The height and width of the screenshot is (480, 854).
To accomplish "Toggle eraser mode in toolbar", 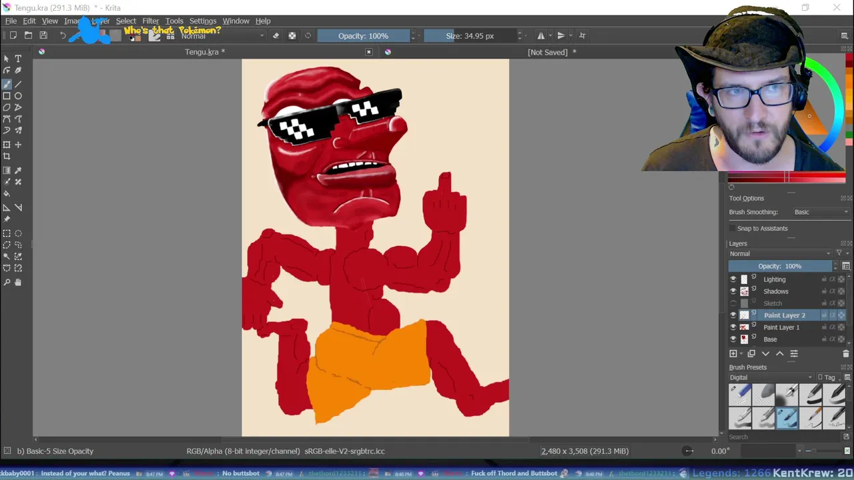I will click(x=276, y=36).
